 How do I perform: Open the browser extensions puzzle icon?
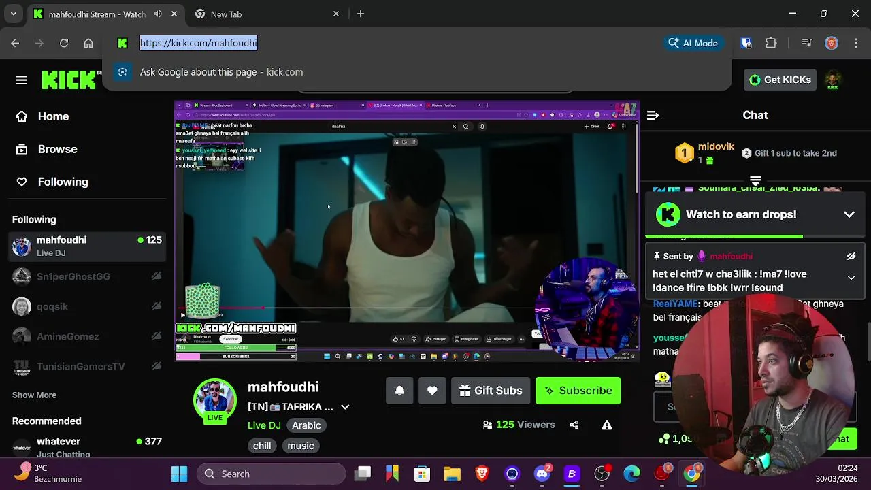point(771,43)
